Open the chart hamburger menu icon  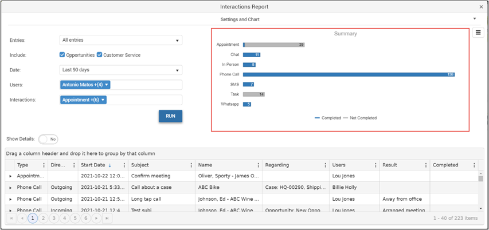[478, 33]
